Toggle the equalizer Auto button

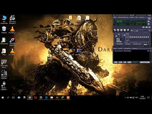(x=118, y=40)
